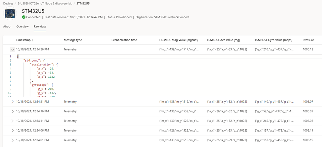
Task: Click pressure value 1006.11
Action: [x=308, y=131]
